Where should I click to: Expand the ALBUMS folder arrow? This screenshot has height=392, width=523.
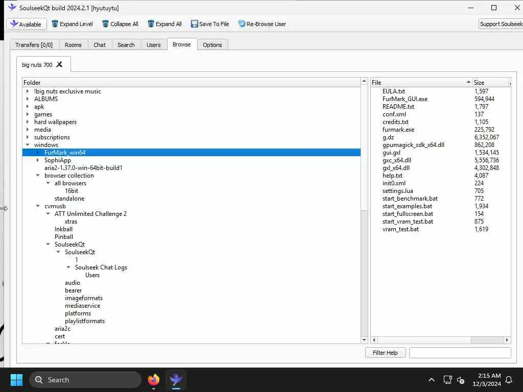point(28,99)
